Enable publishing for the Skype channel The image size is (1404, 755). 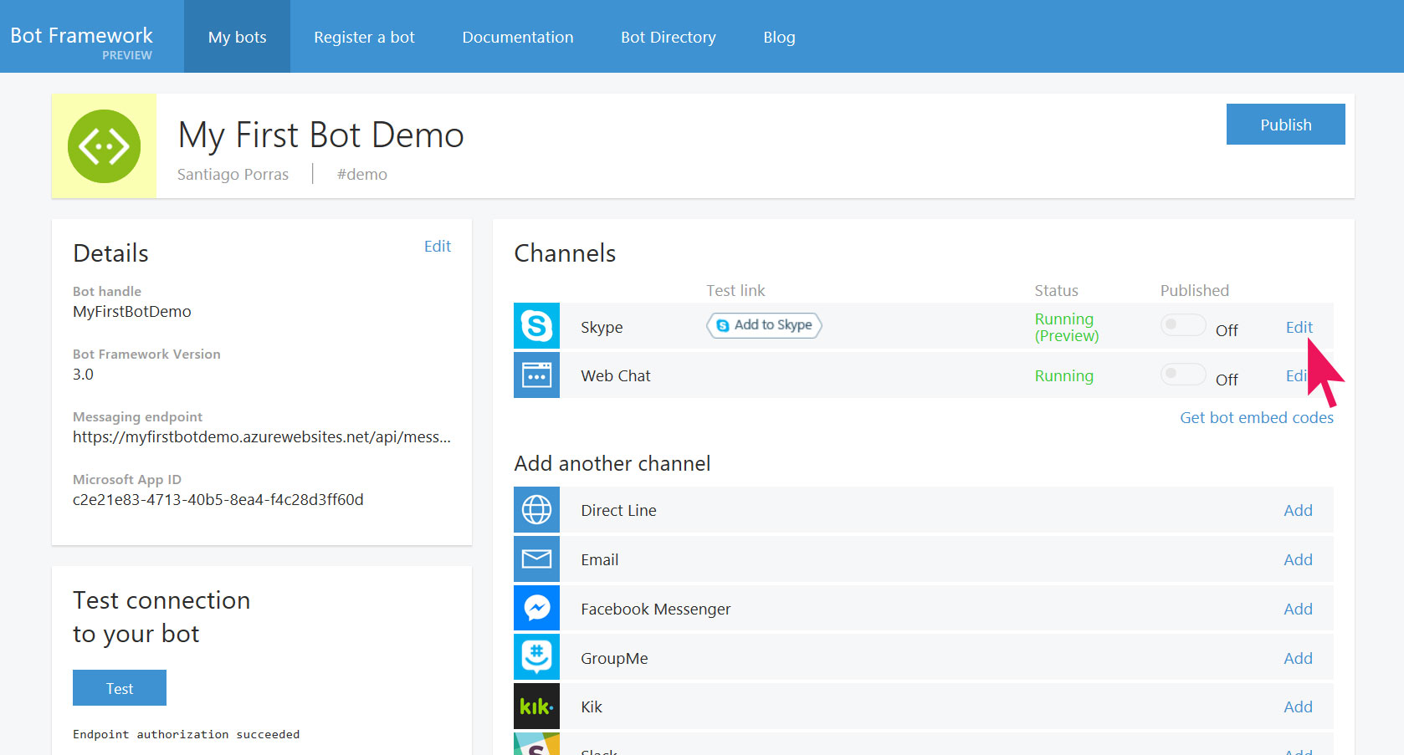tap(1182, 325)
